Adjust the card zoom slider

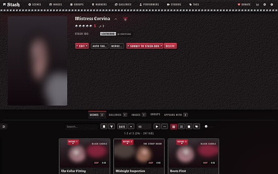[207, 126]
